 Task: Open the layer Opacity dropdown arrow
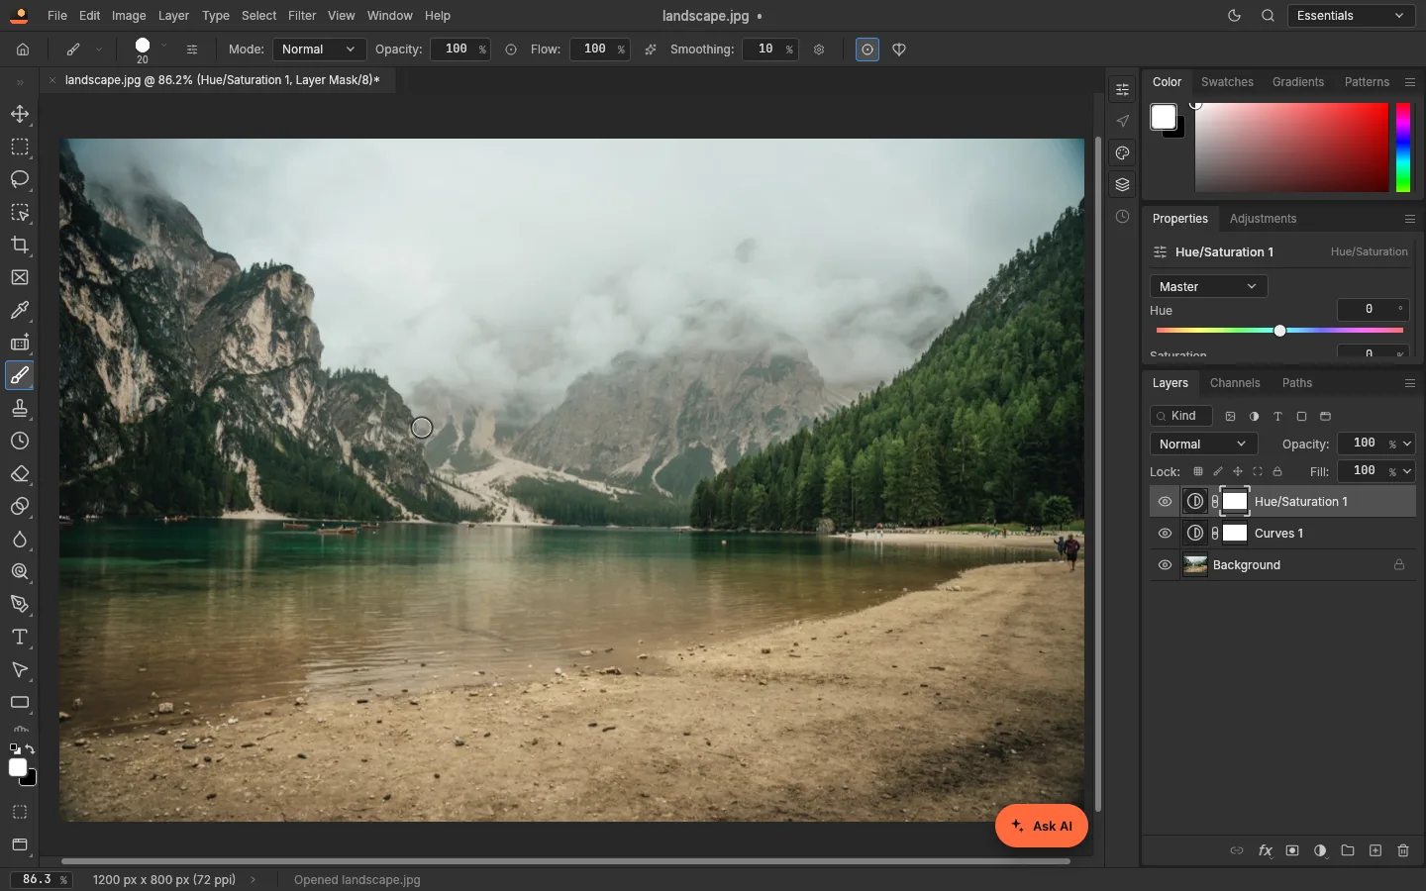[x=1407, y=445]
